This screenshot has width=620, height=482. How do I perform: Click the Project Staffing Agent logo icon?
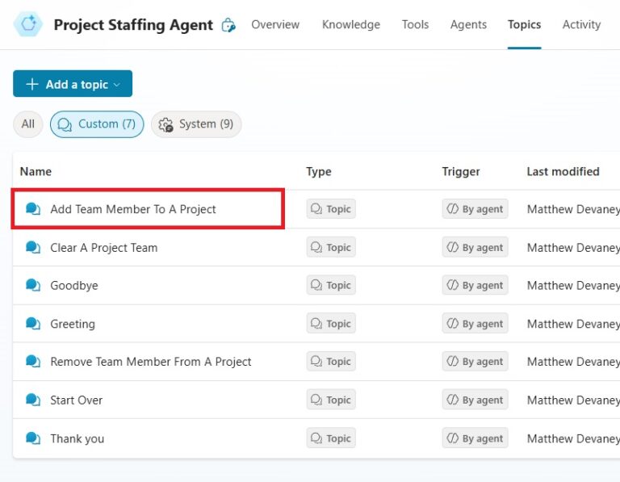click(x=29, y=25)
